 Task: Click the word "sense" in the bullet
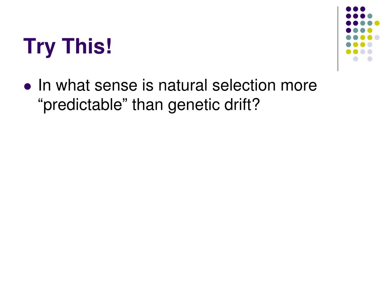[116, 86]
